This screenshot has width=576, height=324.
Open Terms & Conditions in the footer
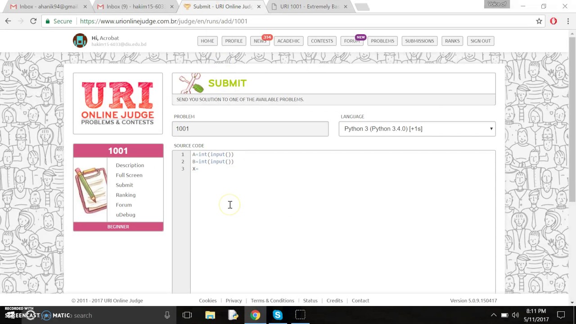272,301
